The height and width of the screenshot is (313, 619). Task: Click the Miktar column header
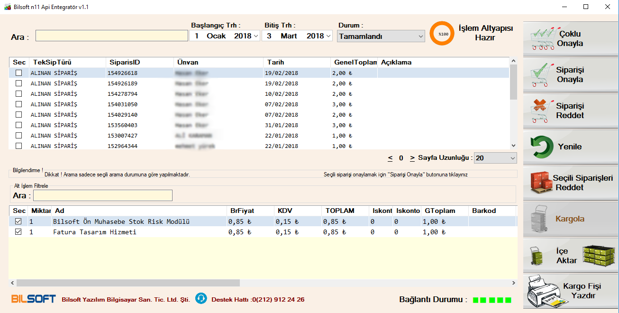40,211
